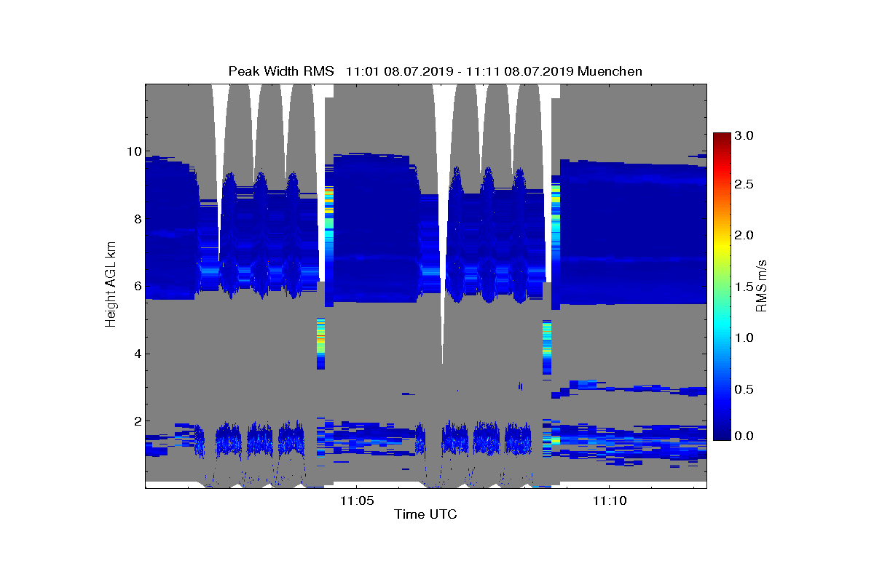The image size is (874, 582).
Task: Click the 11:05 time tick label
Action: (356, 501)
